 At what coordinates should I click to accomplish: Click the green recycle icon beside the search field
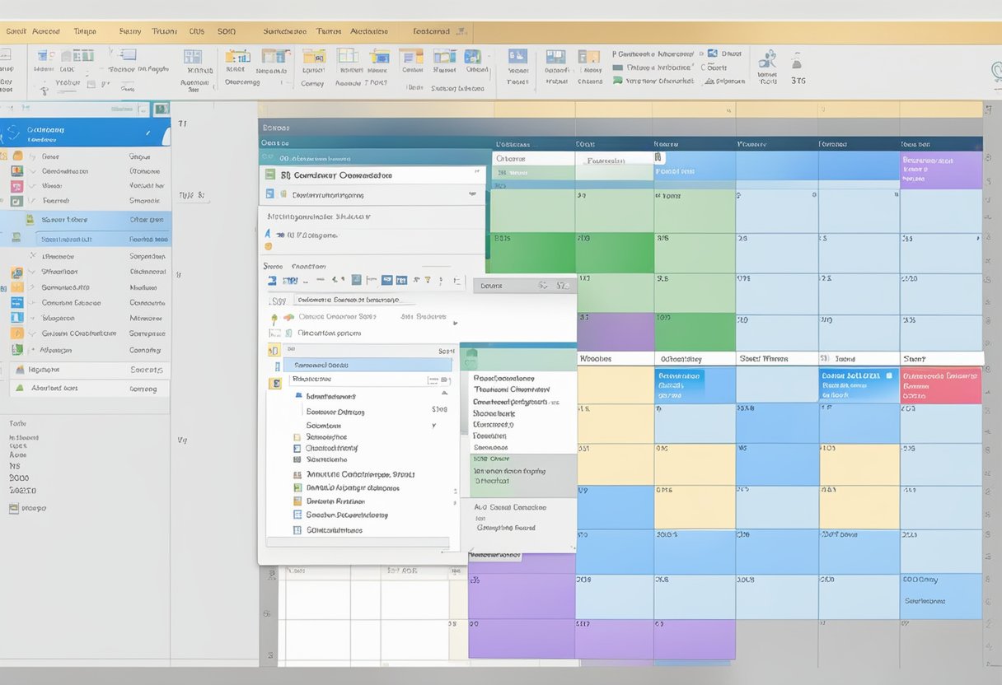point(274,316)
